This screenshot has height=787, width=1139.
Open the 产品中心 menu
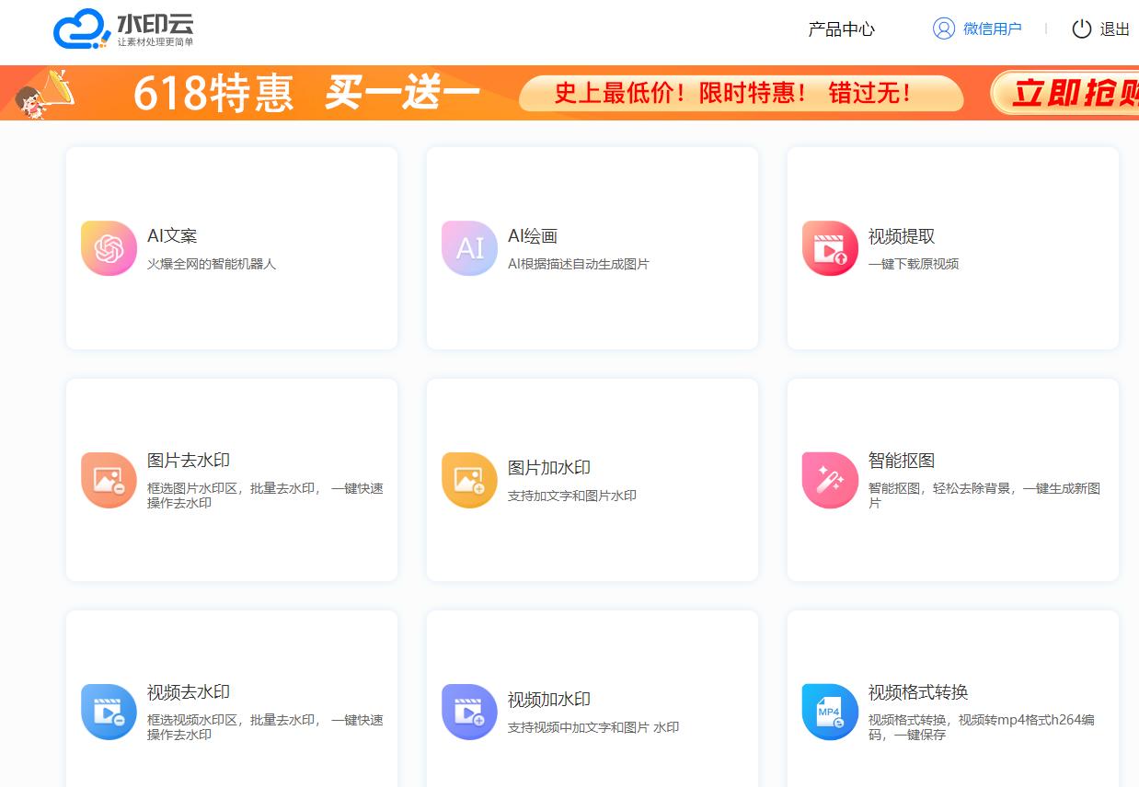[840, 29]
